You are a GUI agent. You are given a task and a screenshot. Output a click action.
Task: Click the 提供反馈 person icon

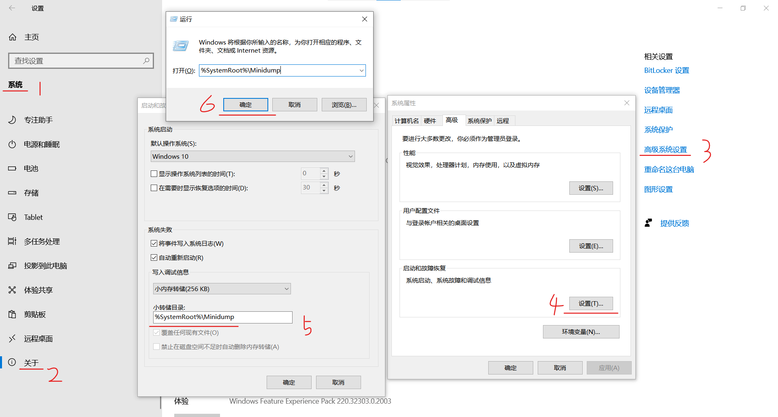tap(648, 223)
